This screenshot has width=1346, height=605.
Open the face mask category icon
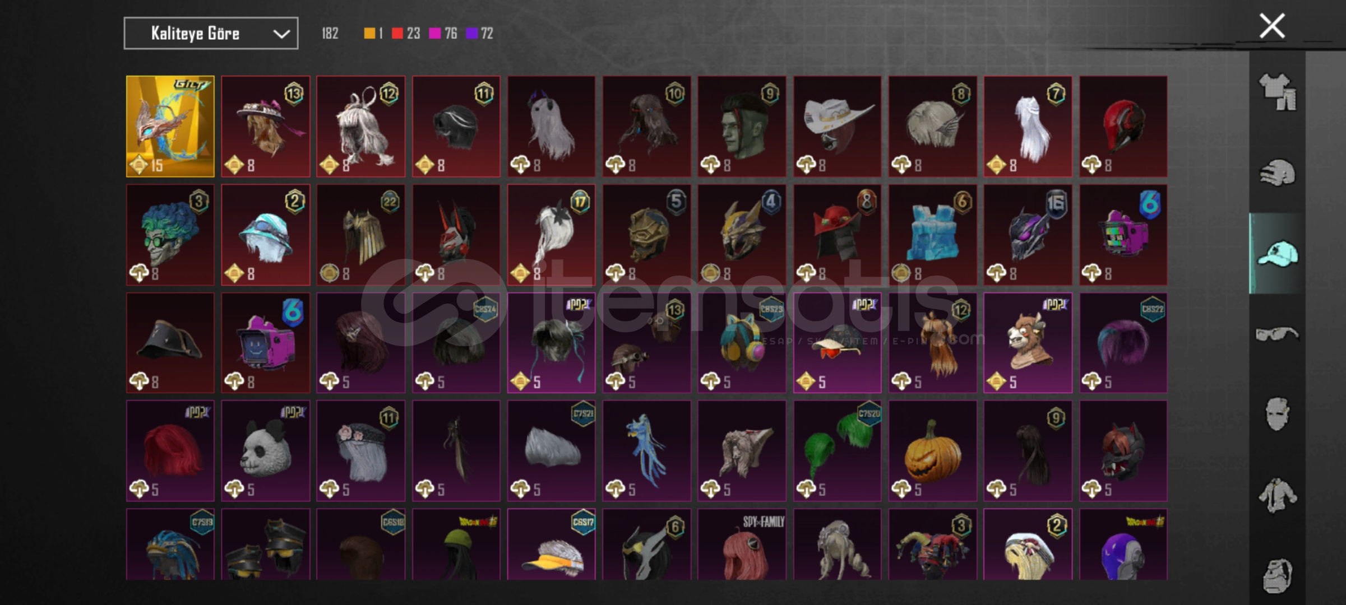point(1277,414)
